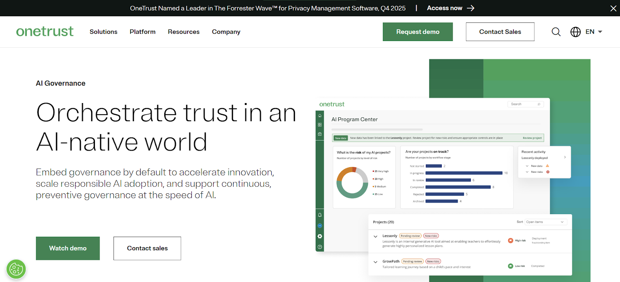Click the gear settings icon in mockup sidebar
This screenshot has width=620, height=282.
[320, 236]
